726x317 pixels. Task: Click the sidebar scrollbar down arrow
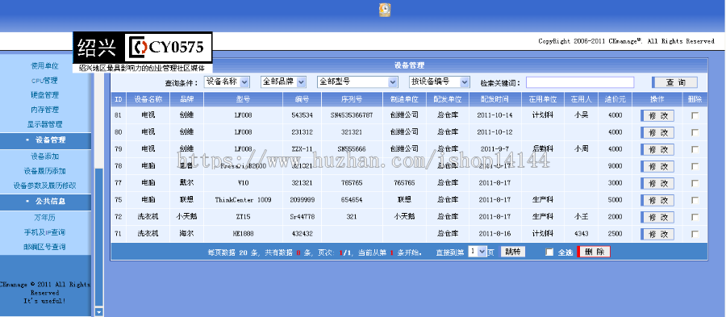tap(98, 312)
